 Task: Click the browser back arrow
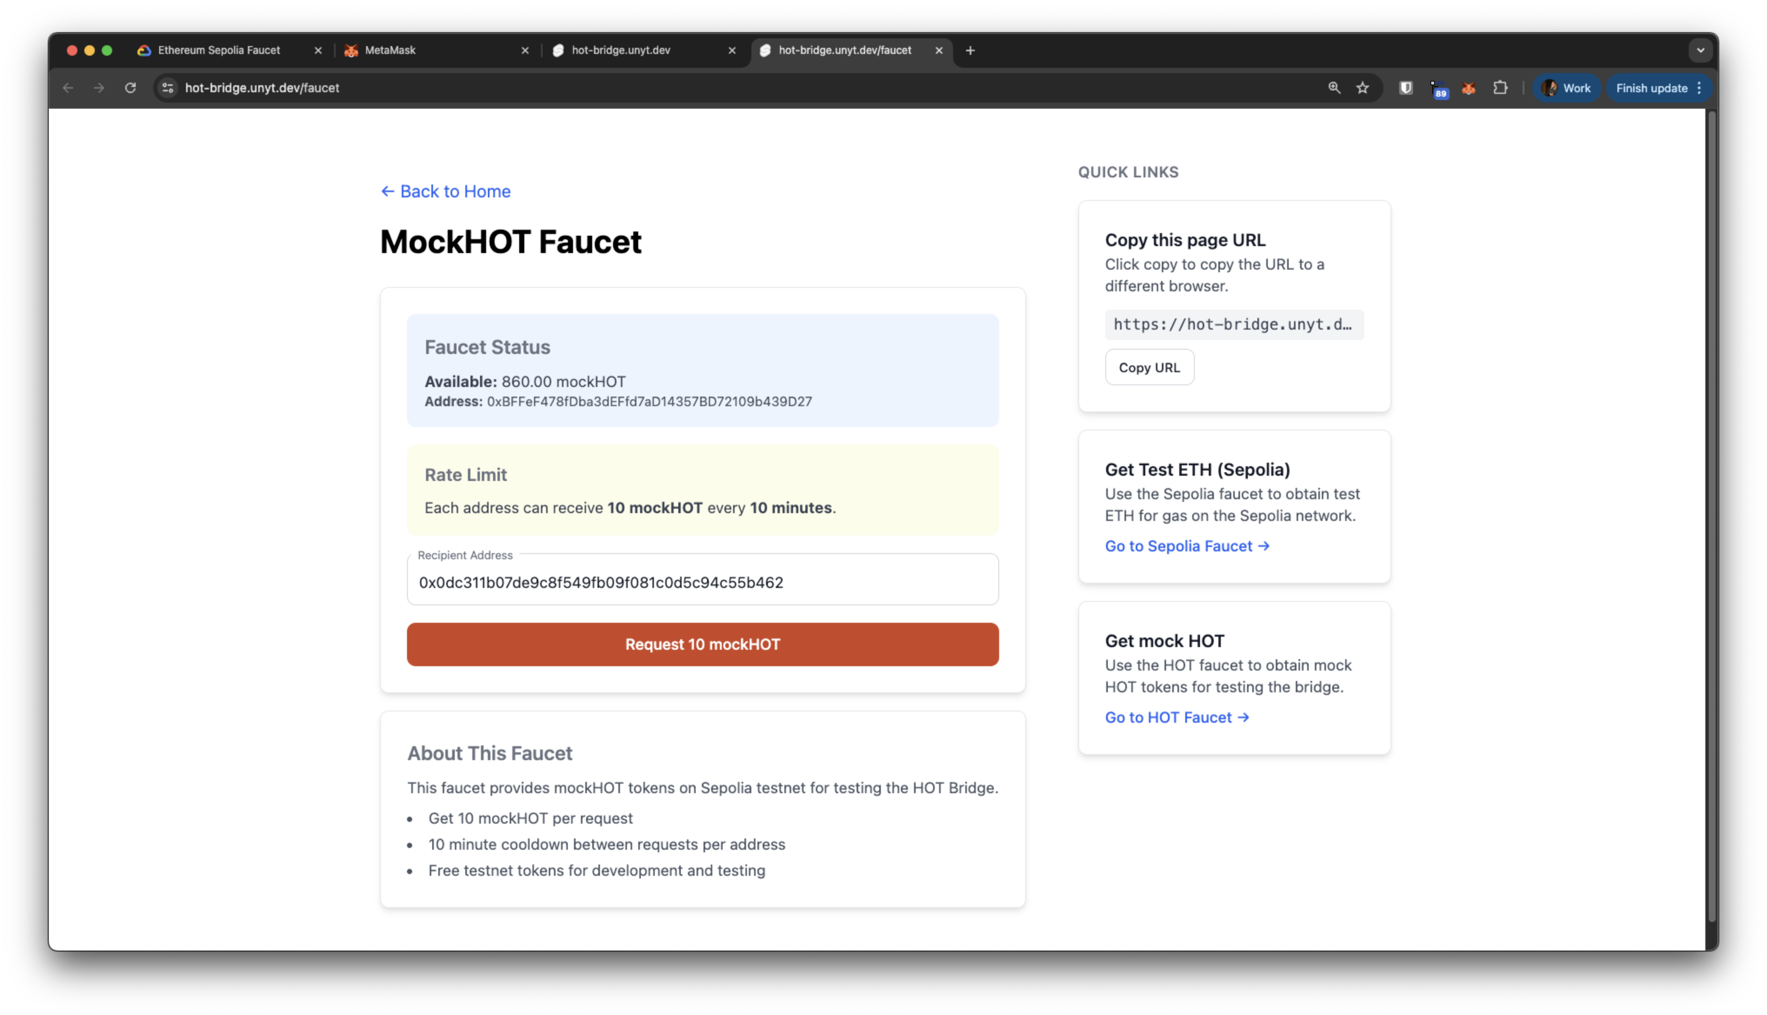tap(67, 88)
